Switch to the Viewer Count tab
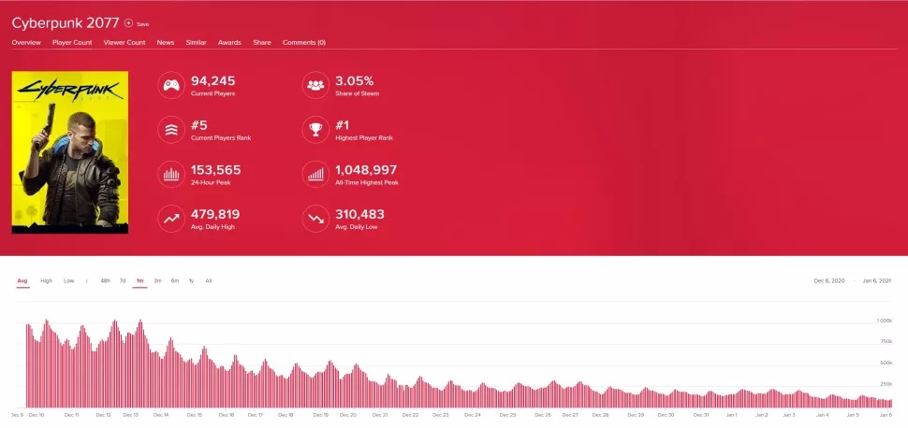This screenshot has width=908, height=428. pos(124,42)
